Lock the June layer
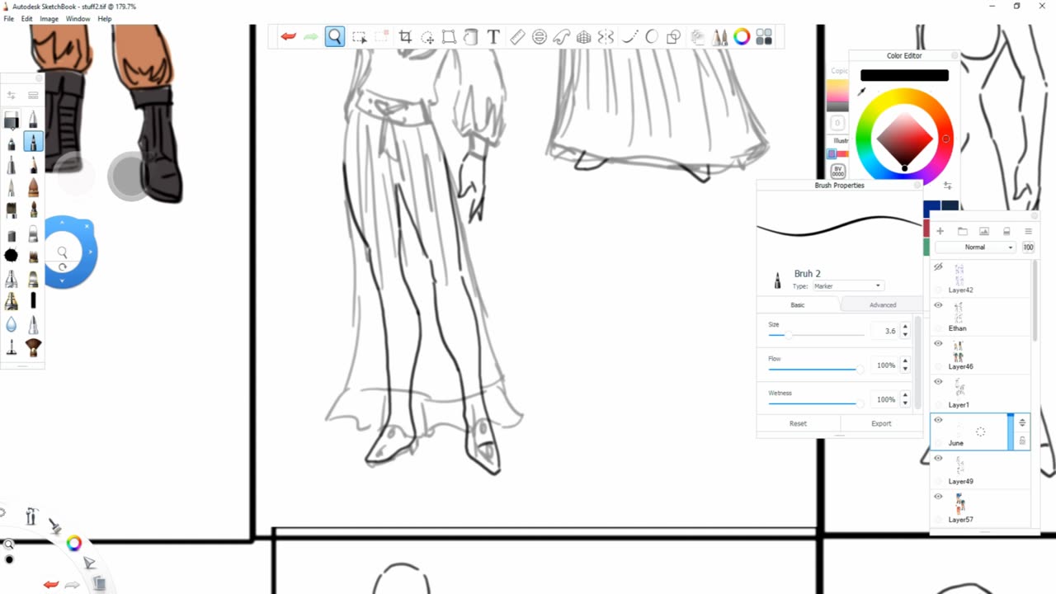1056x594 pixels. pyautogui.click(x=1022, y=441)
